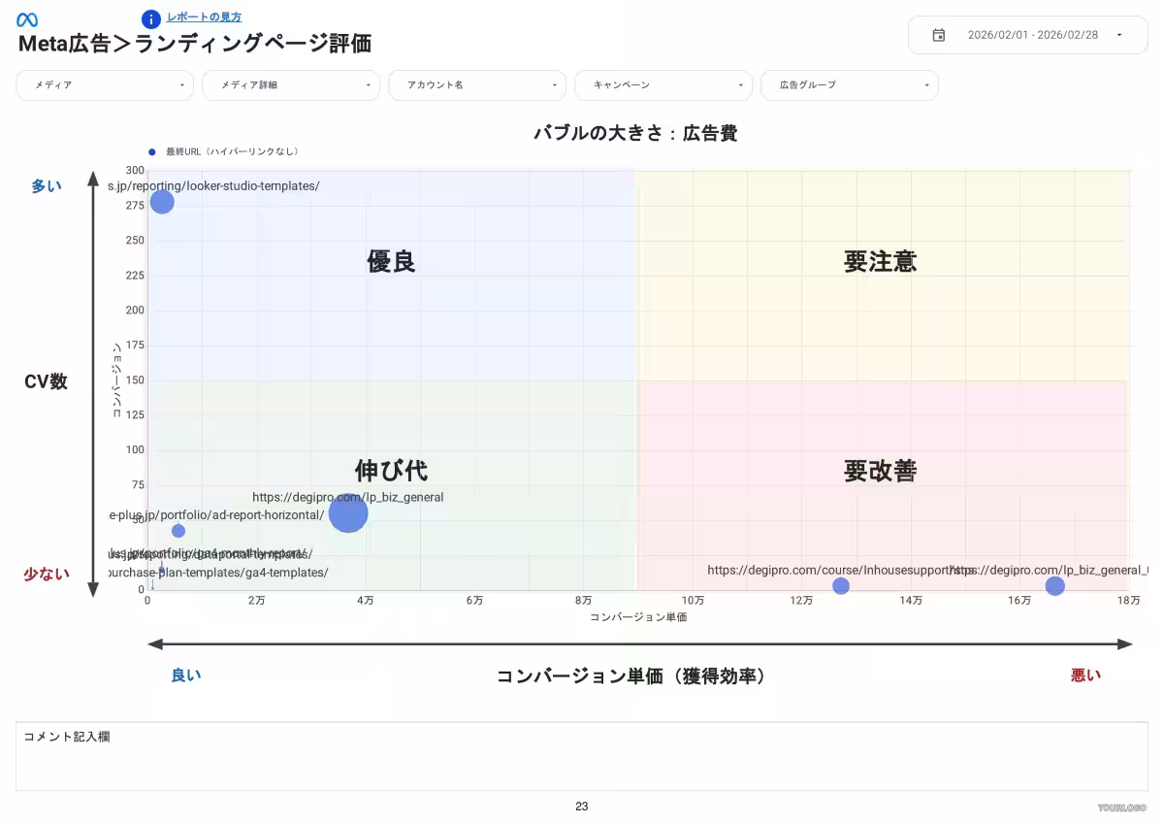The width and height of the screenshot is (1164, 823).
Task: Click the blue info icon beside レポートの見方
Action: (x=151, y=18)
